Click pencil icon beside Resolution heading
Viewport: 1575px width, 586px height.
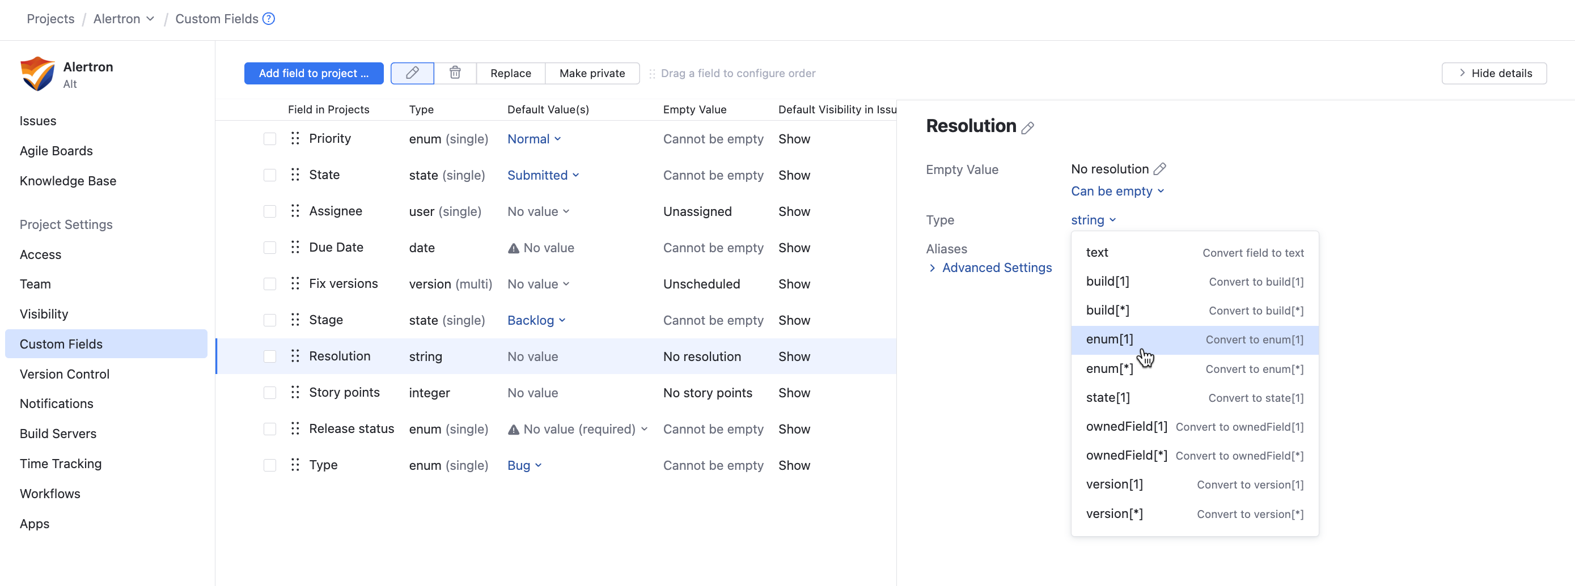(1028, 128)
